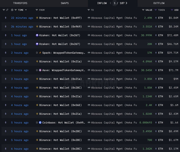Open the 3 hours ago transaction
Screen dimensions: 180x152
20,79
